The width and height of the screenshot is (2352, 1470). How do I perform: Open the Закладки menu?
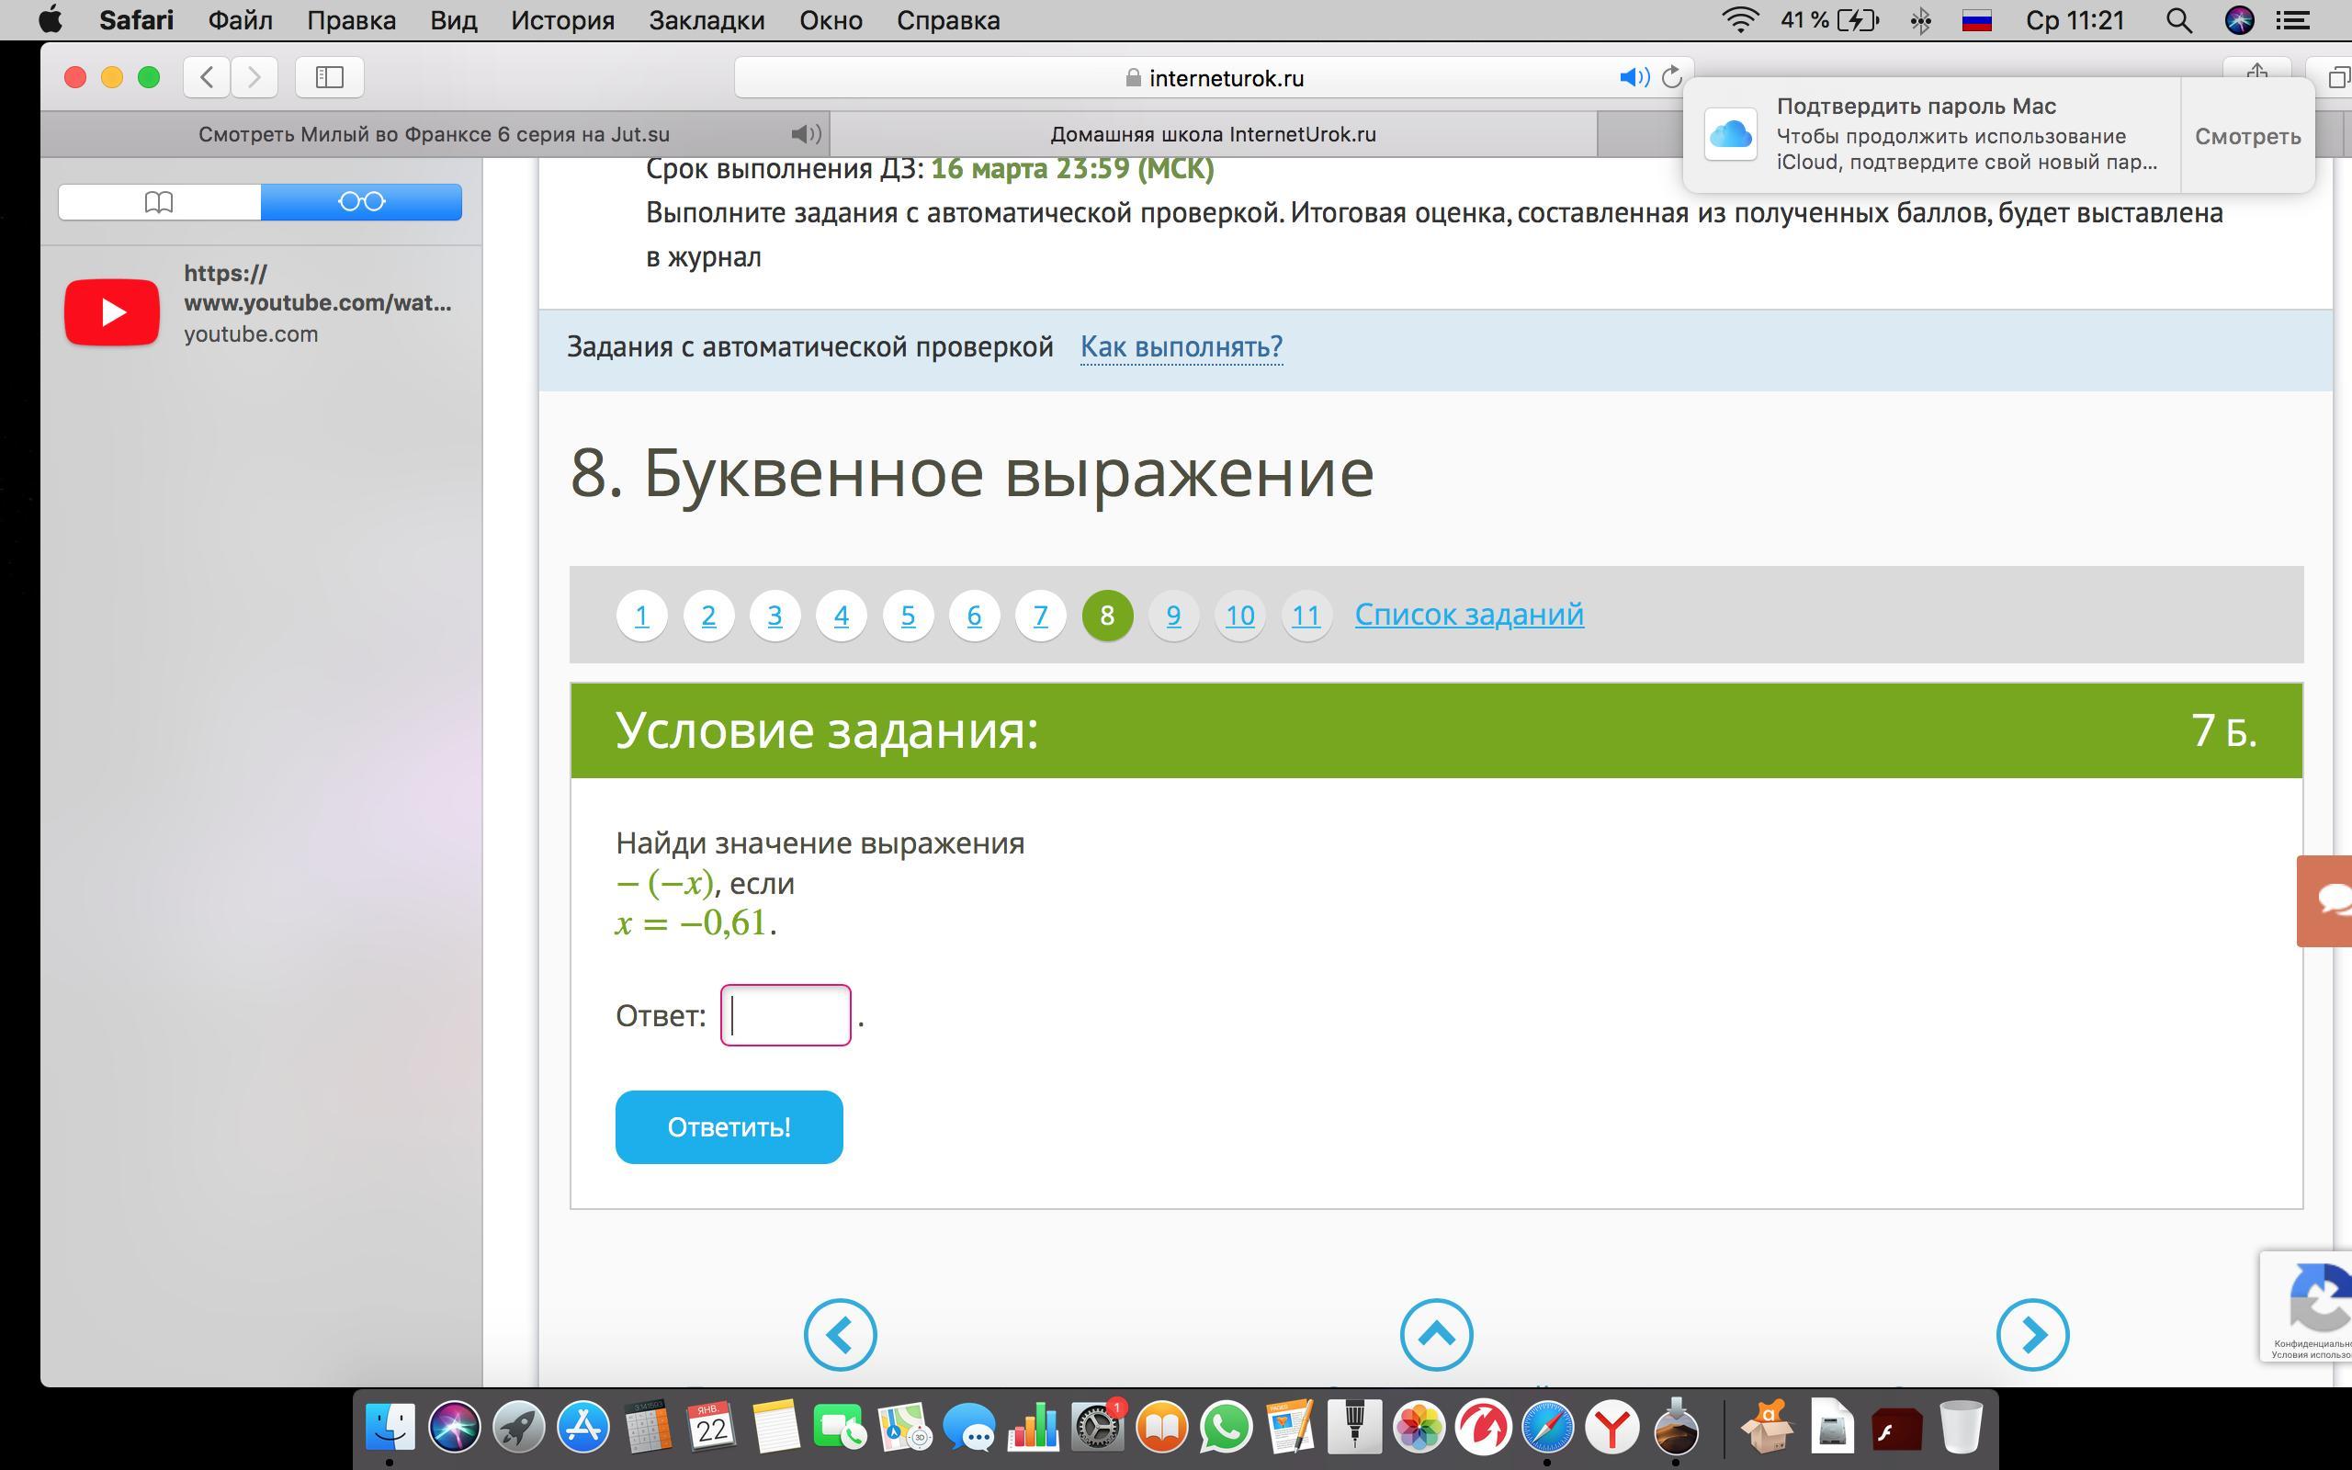tap(707, 20)
